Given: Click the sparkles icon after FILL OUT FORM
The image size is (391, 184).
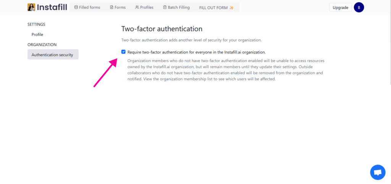Looking at the screenshot, I should [x=232, y=8].
